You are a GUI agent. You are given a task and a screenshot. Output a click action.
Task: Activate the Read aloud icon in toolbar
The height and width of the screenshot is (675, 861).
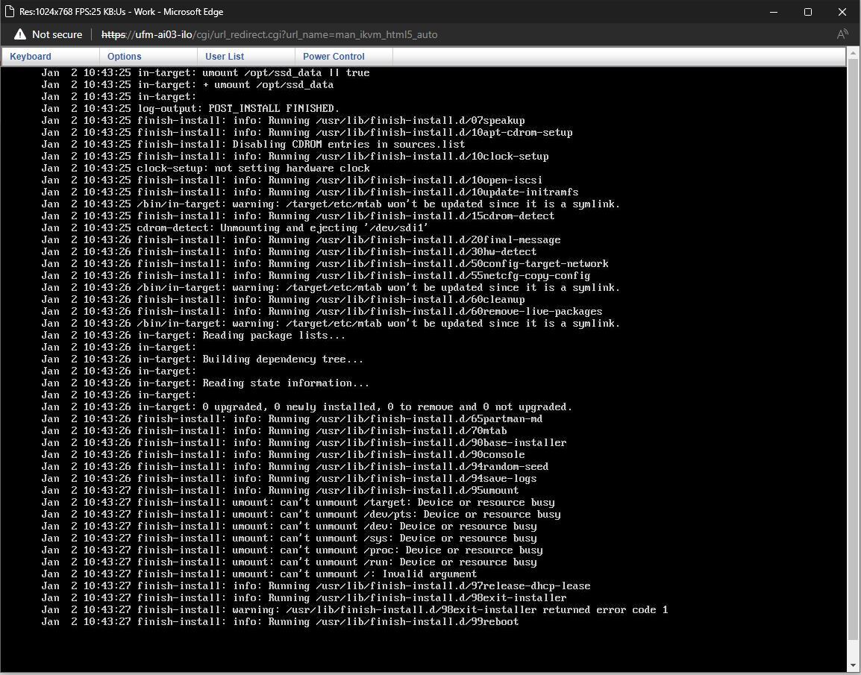click(842, 34)
